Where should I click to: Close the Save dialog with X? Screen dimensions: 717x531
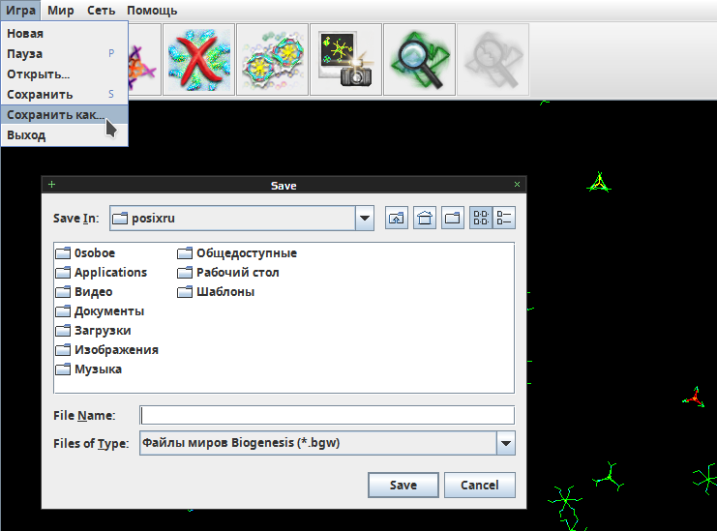pos(517,184)
